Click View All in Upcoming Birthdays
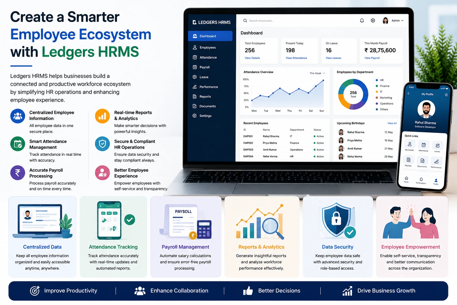Viewport: 457px width, 305px height. 392,123
